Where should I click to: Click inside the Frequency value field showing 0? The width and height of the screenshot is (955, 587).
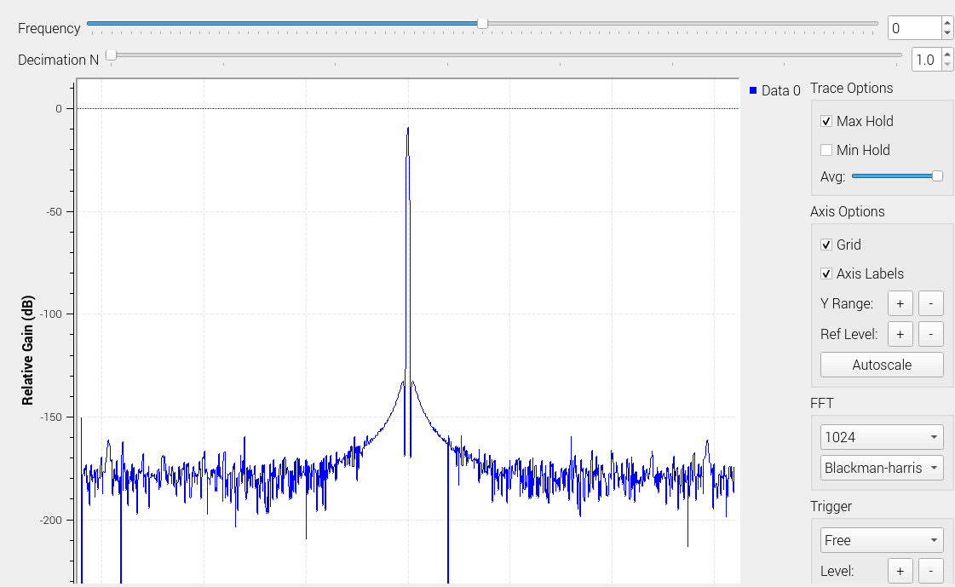[912, 27]
